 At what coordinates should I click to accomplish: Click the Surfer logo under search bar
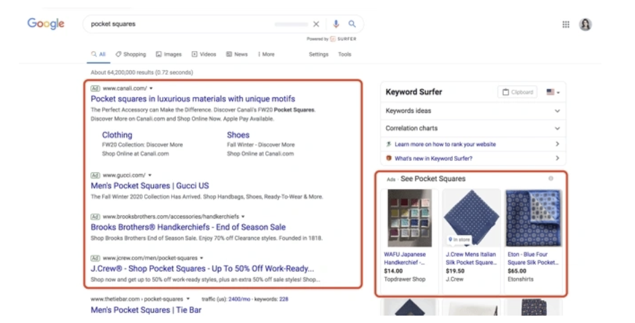point(343,39)
